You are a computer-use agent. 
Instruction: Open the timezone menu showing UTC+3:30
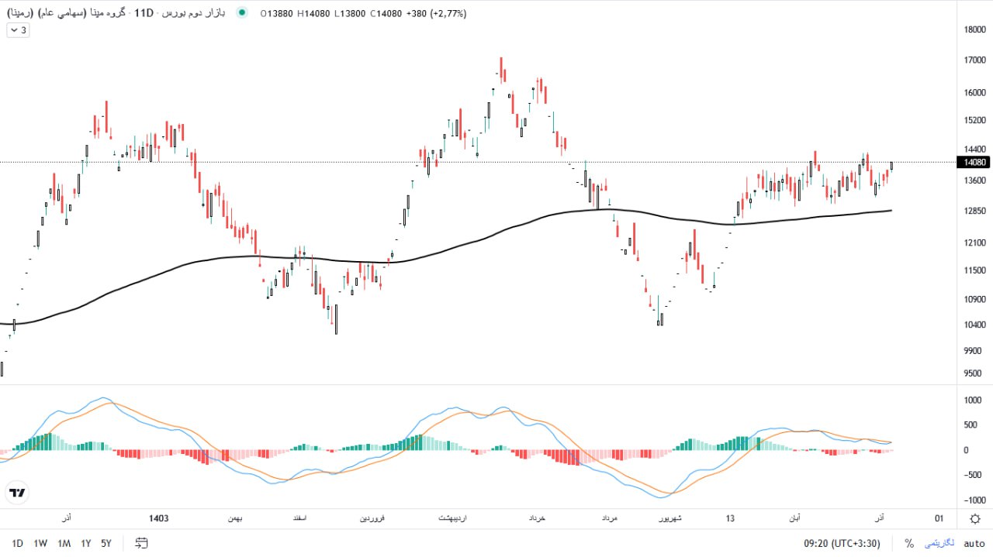click(842, 543)
